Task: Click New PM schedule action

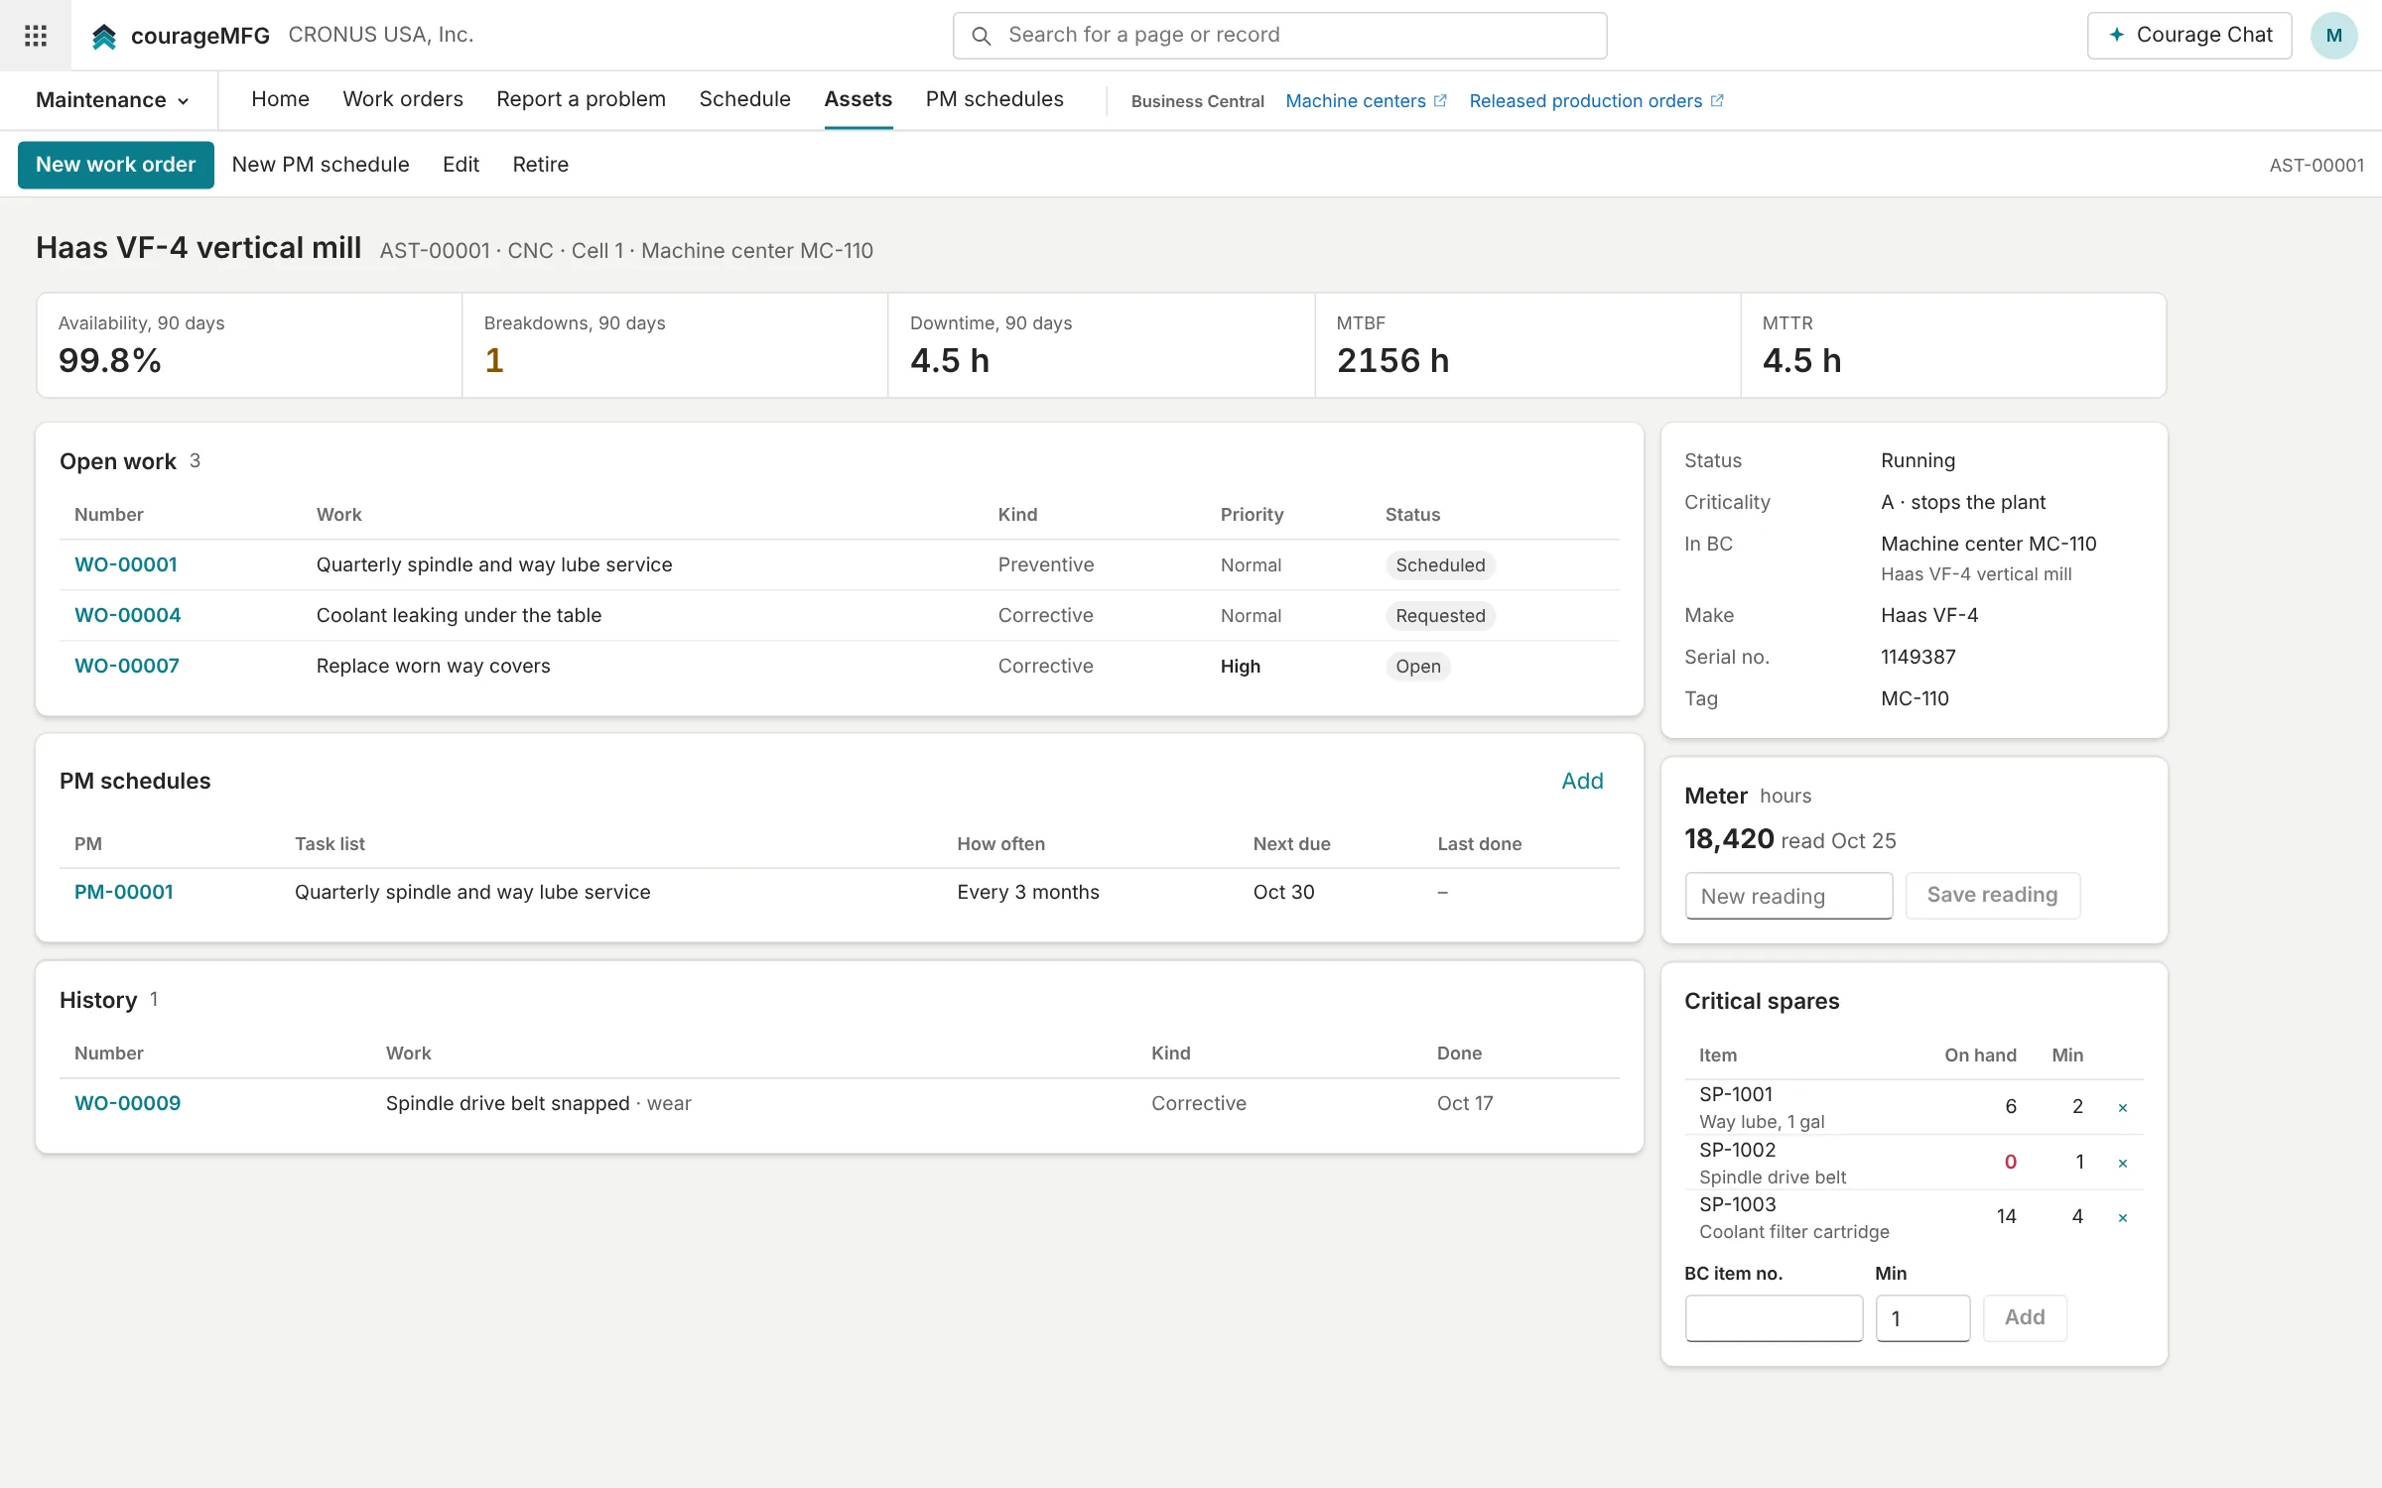Action: (x=321, y=165)
